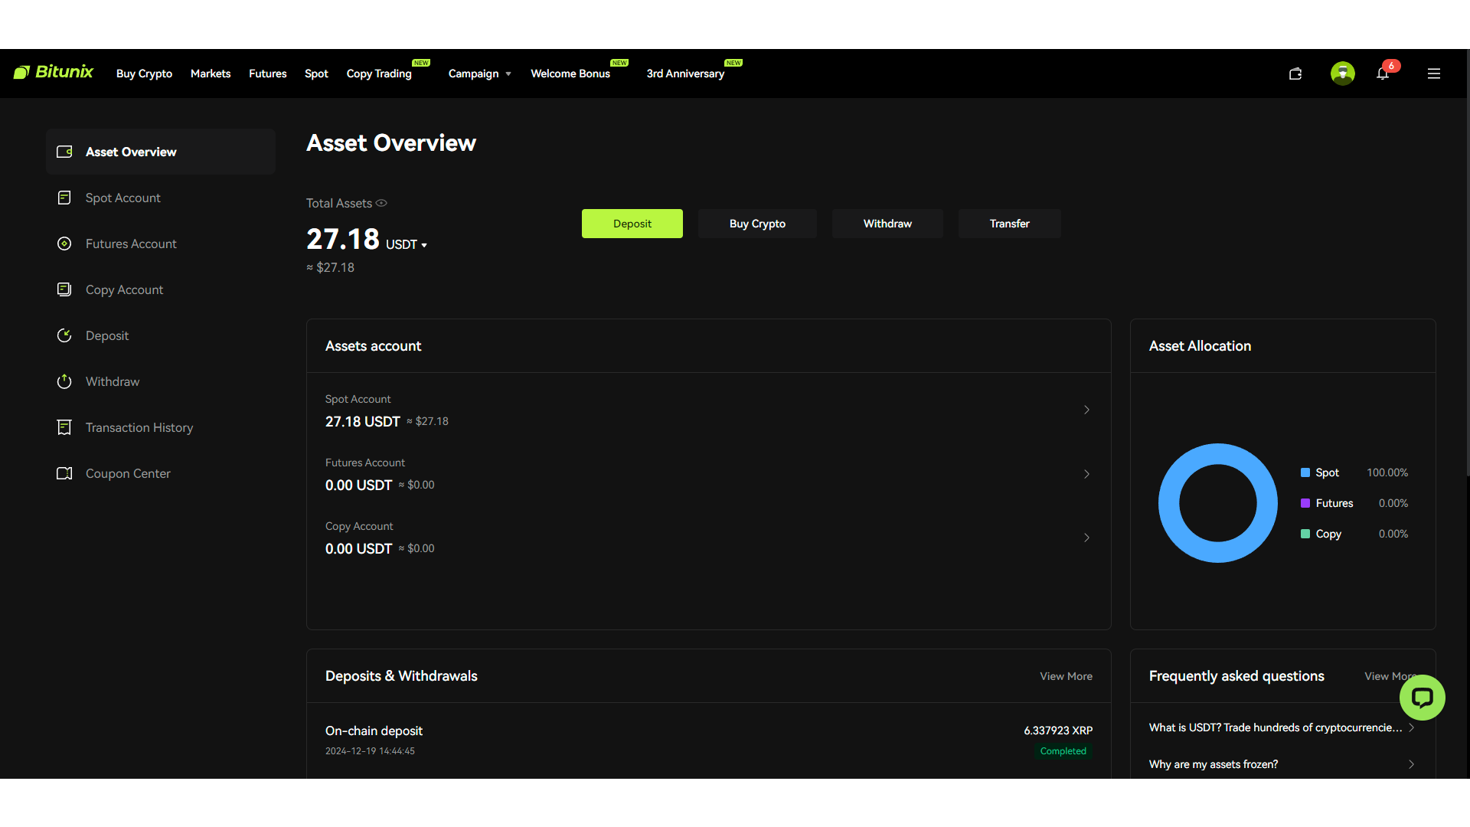1470x827 pixels.
Task: Toggle Total Assets visibility eye icon
Action: tap(381, 203)
